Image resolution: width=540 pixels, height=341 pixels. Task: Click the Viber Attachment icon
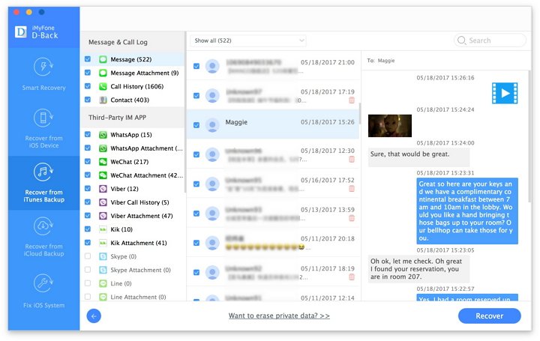tap(103, 216)
